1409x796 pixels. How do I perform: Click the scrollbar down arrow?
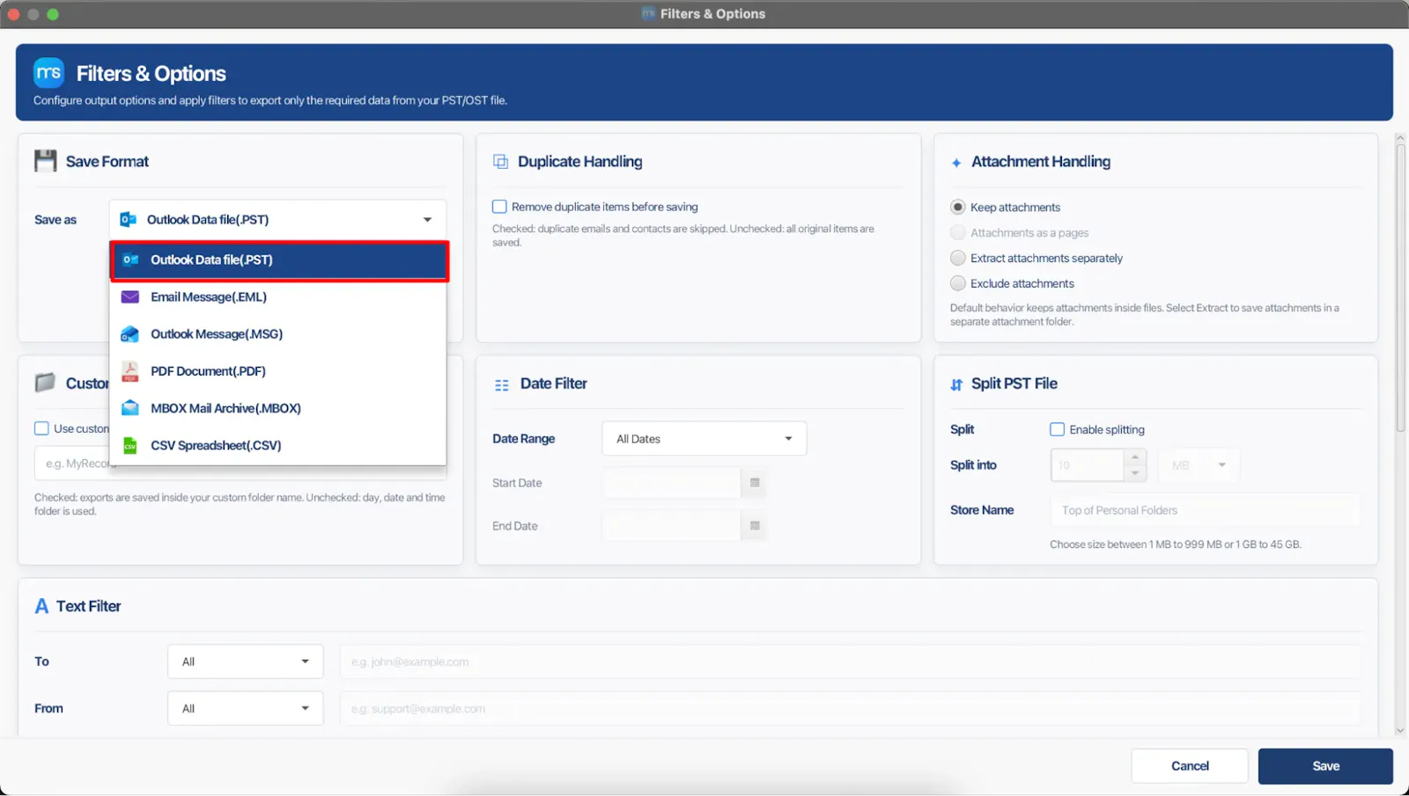(x=1400, y=730)
